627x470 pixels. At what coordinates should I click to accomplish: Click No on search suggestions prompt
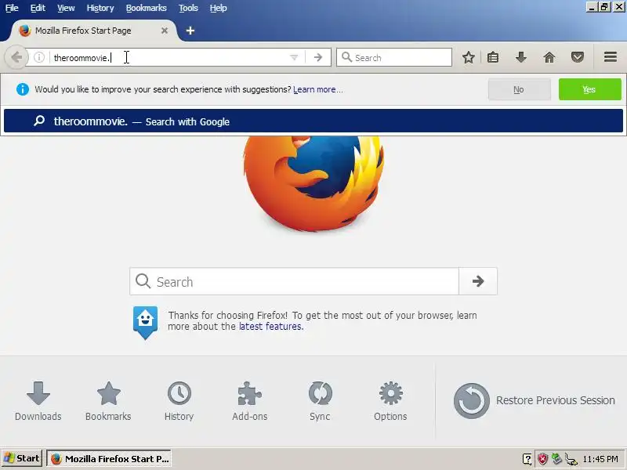(x=519, y=89)
